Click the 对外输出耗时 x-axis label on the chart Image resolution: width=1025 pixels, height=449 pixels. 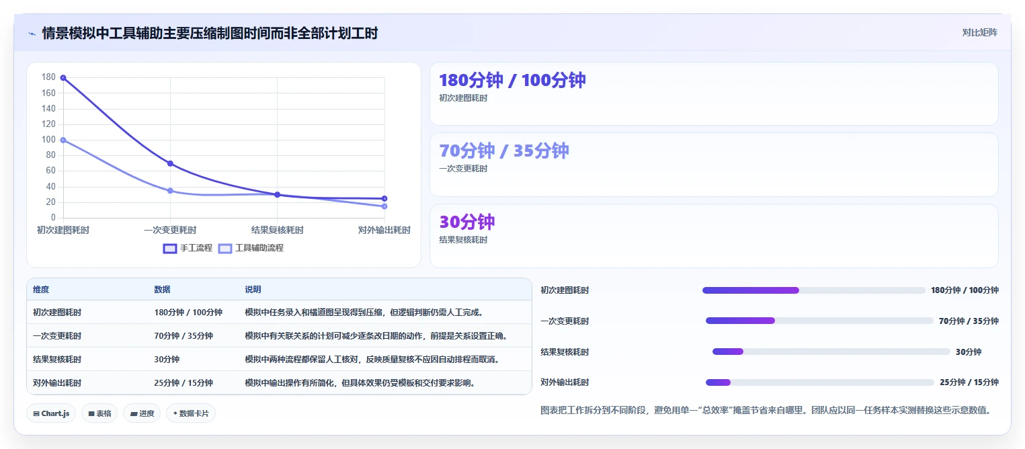[384, 230]
